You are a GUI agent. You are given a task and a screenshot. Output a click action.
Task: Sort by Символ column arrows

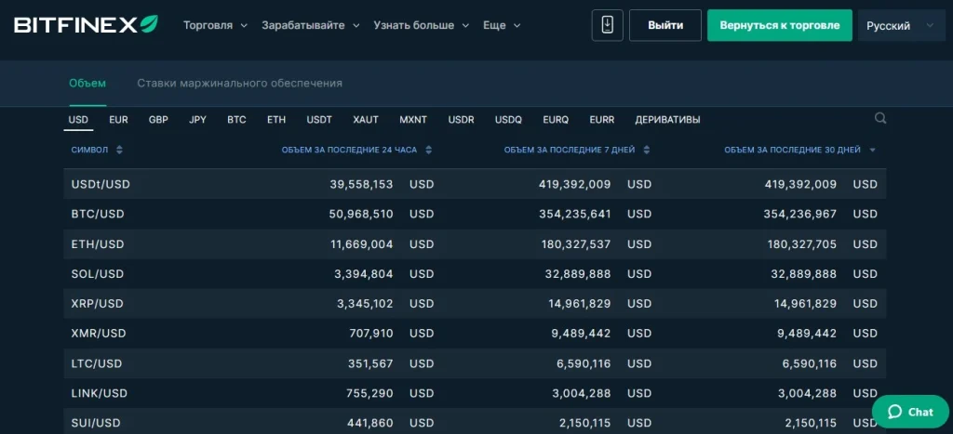pos(119,150)
